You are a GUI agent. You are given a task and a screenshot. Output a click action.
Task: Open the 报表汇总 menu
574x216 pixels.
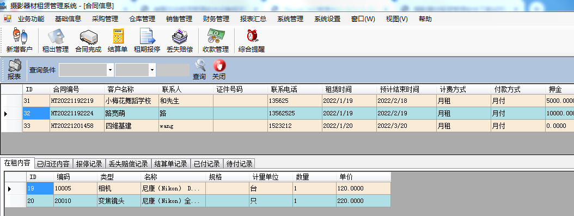pos(253,19)
